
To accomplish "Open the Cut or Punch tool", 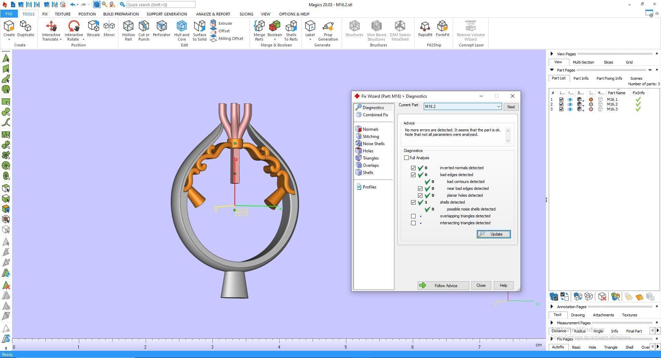I will [x=144, y=30].
